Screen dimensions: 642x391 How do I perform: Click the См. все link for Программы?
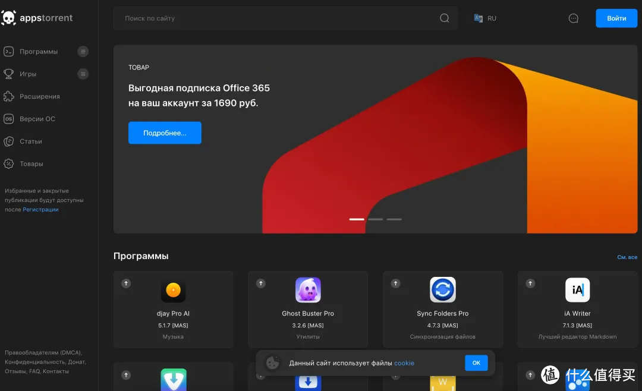pos(627,257)
